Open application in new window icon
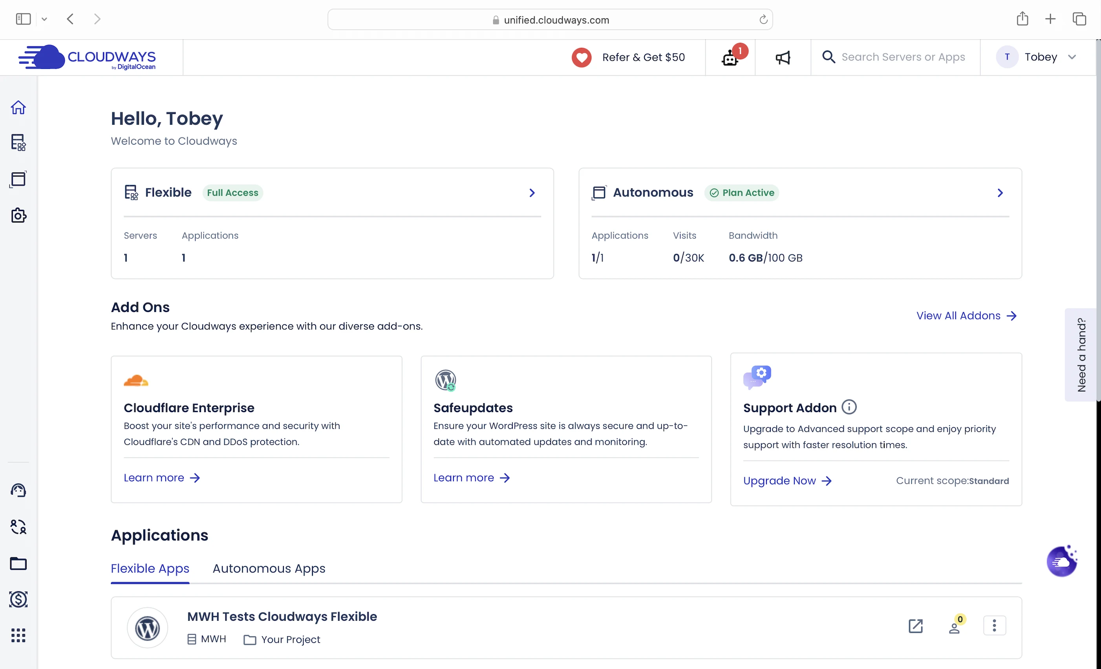 coord(916,626)
